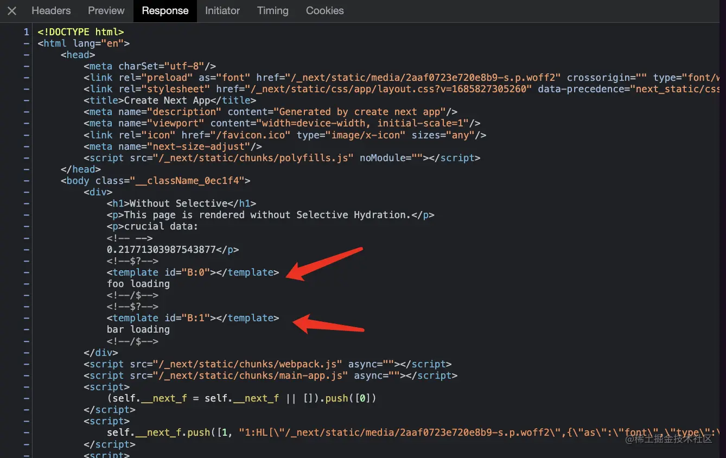Click the DOCTYPE html declaration line
Screen dimensions: 726x458
81,33
